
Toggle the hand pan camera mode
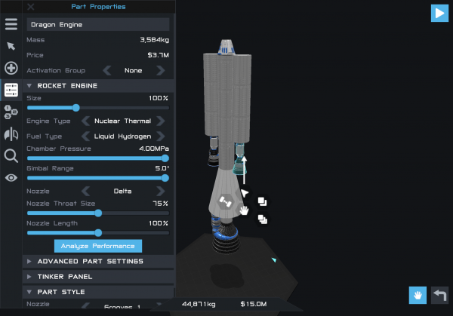point(418,294)
